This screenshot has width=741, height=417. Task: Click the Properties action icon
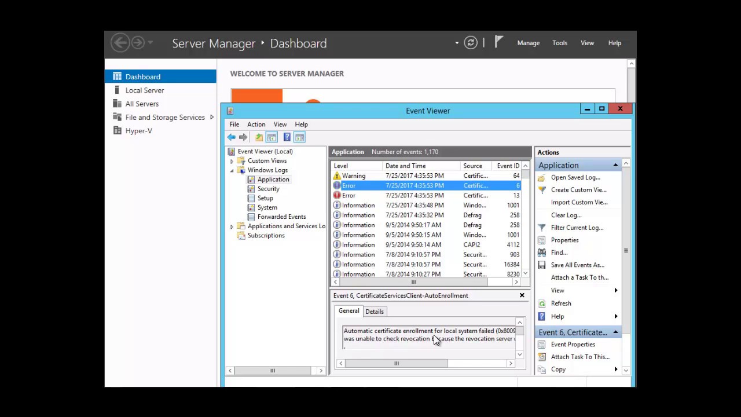[542, 240]
